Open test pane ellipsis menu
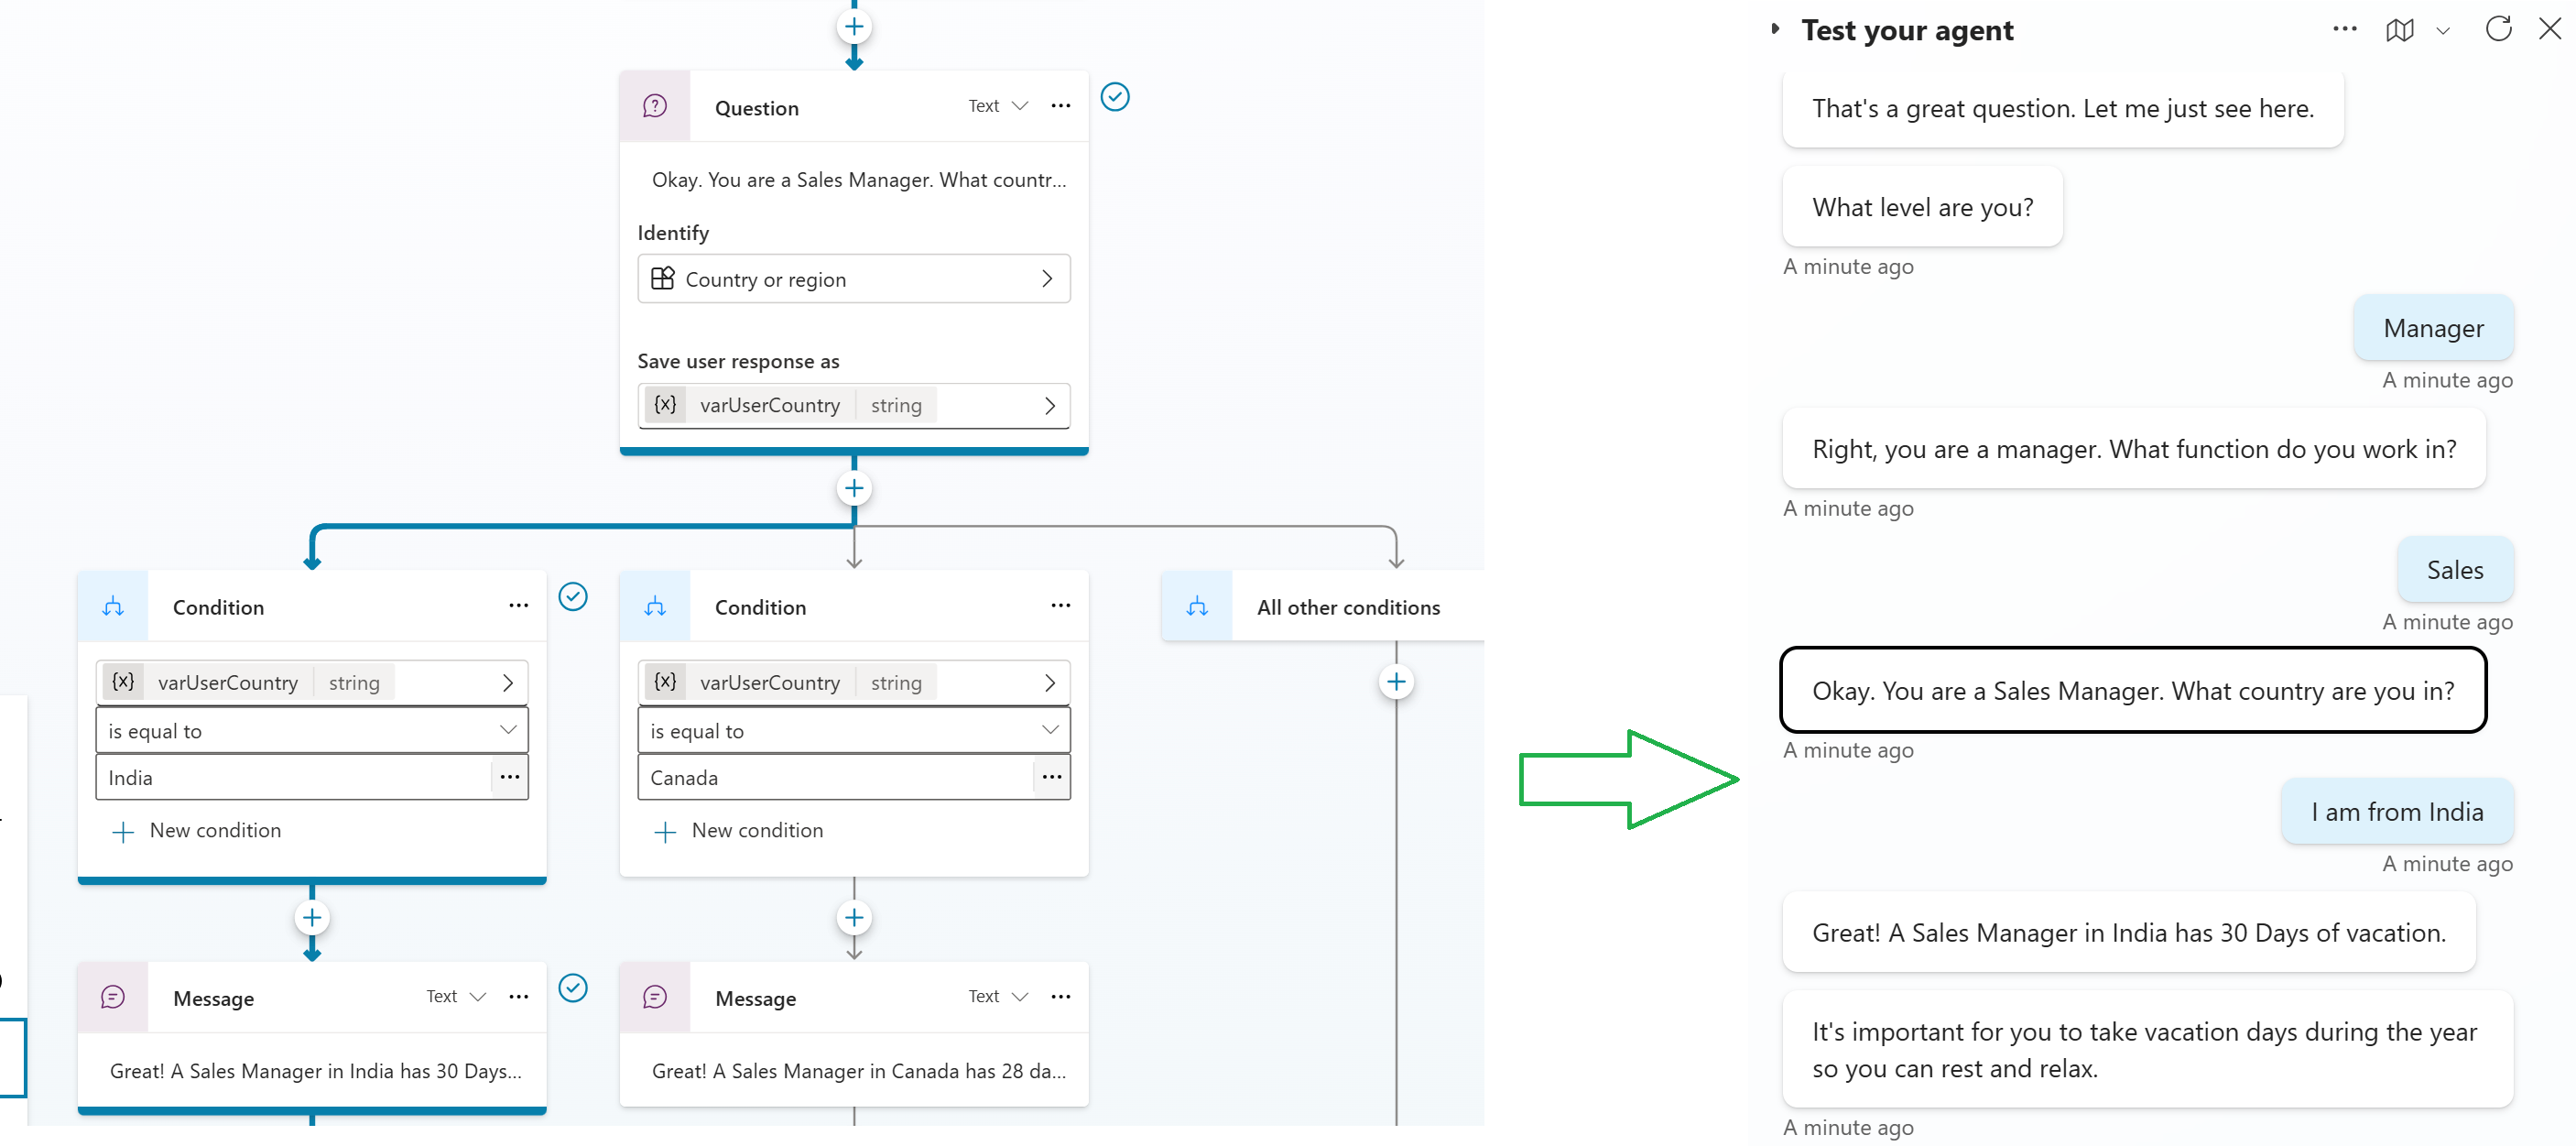The image size is (2576, 1146). (x=2344, y=29)
